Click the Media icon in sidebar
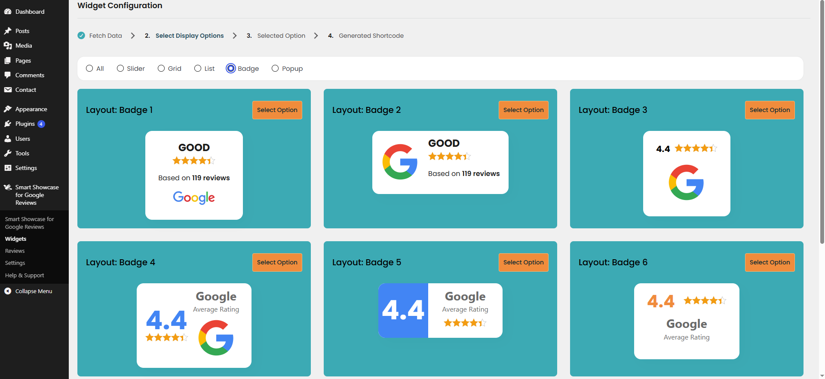 8,45
